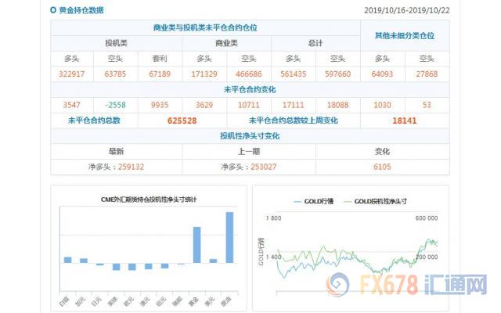This screenshot has width=501, height=313.
Task: Click the 未平仓合约总数 label
Action: 94,121
